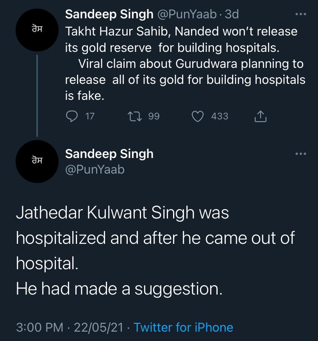Open the @PunYaab handle in the top tweet
The height and width of the screenshot is (341, 318).
pyautogui.click(x=186, y=14)
